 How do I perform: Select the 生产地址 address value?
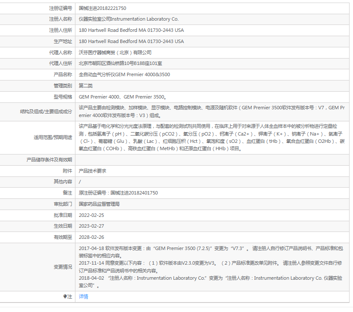tap(131, 41)
